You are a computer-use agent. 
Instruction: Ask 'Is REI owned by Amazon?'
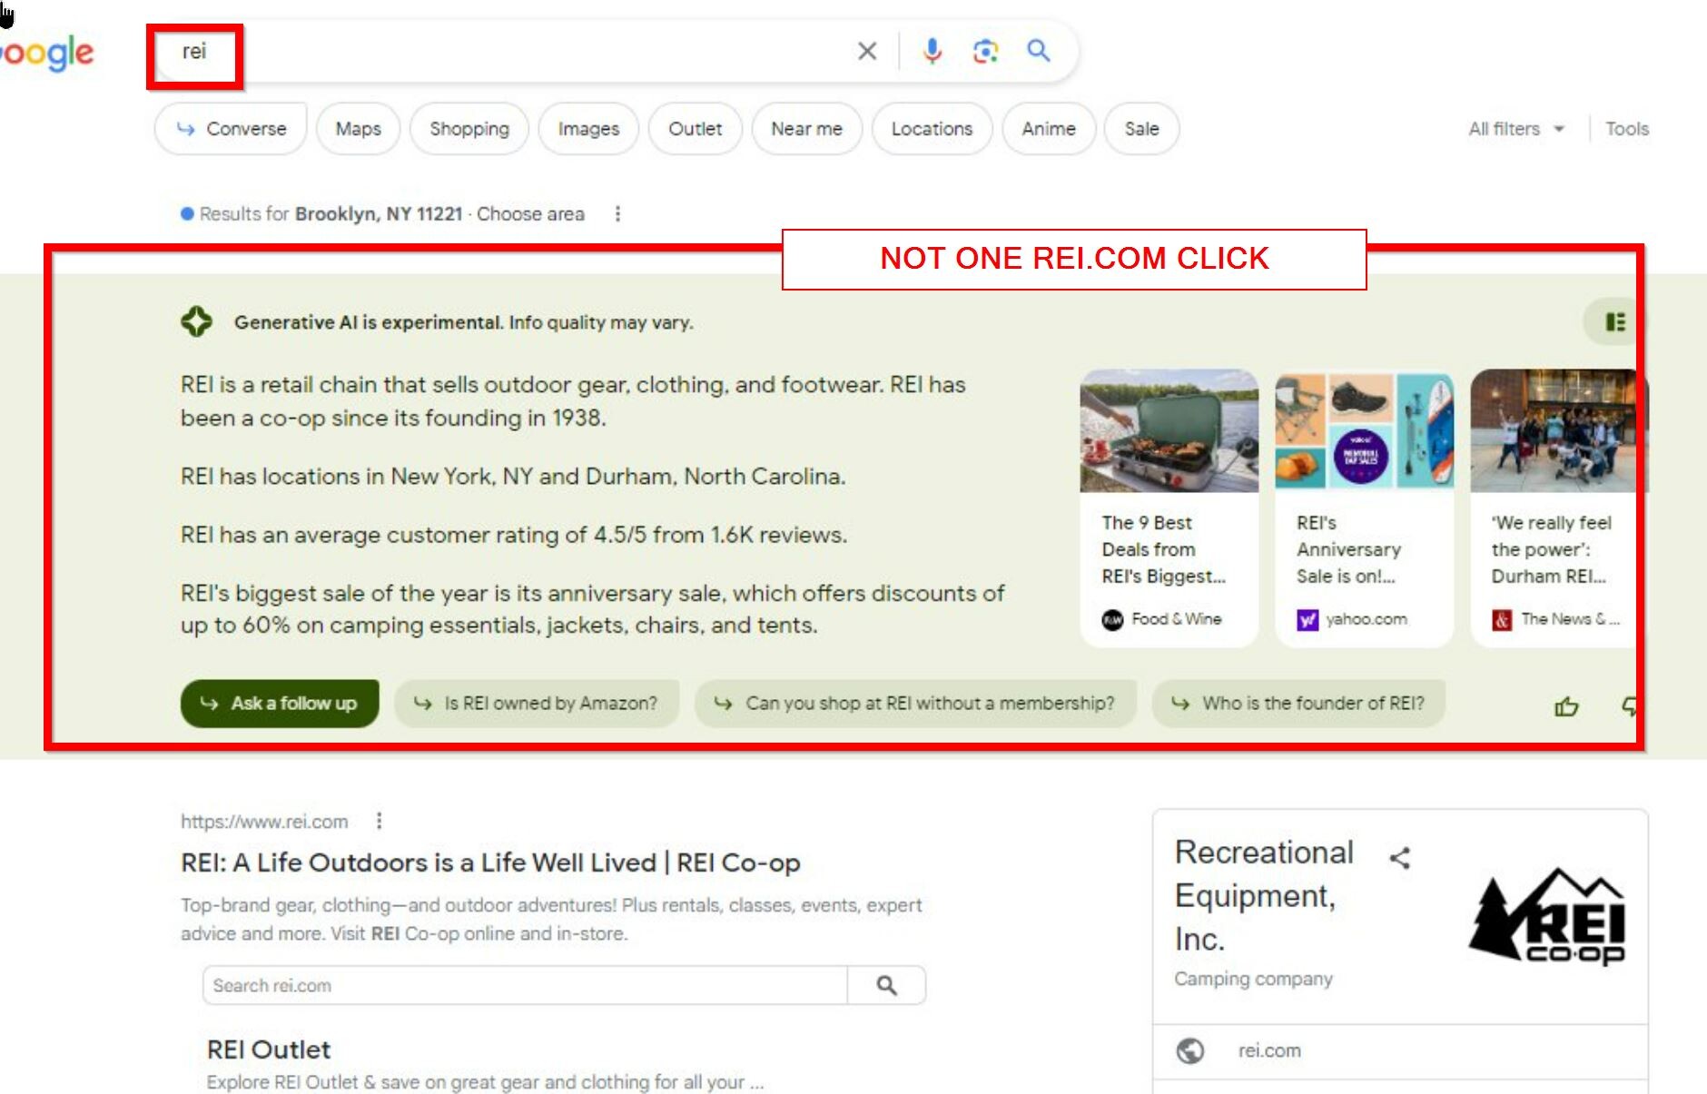pos(537,704)
